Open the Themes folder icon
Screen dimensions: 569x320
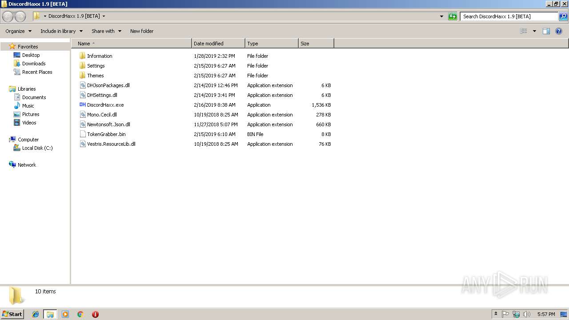click(82, 76)
